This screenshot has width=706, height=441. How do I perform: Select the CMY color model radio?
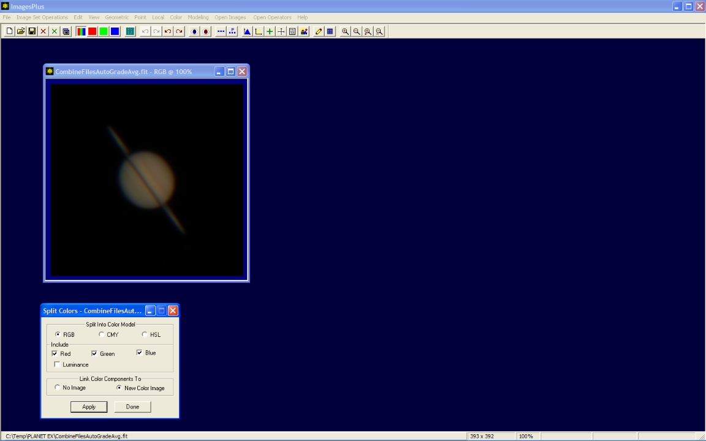coord(101,334)
